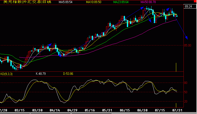Click the 20 level on KD axis
Screen dimensions: 197x114
(186, 102)
